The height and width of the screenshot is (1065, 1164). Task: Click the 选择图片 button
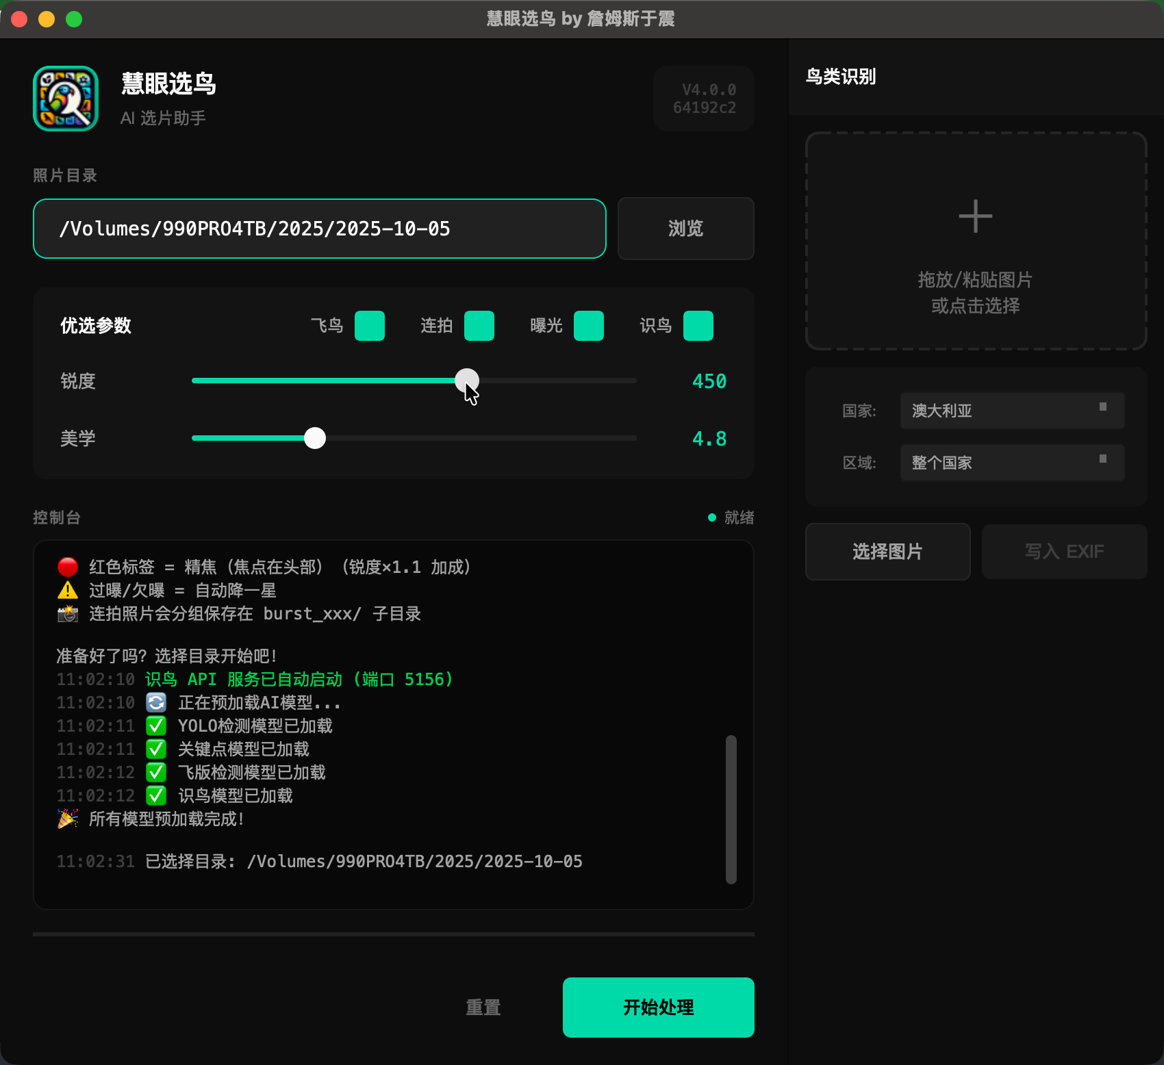point(887,551)
